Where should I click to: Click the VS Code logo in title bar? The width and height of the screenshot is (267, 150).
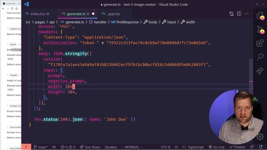click(26, 4)
